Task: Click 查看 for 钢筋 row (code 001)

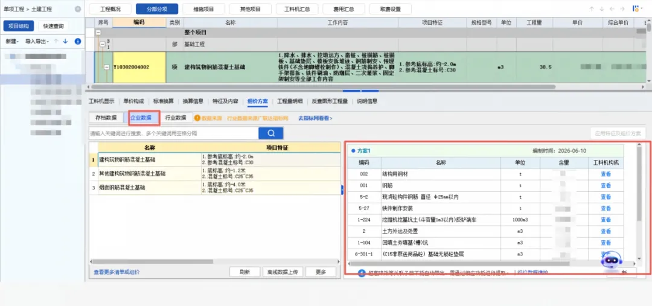Action: point(606,185)
